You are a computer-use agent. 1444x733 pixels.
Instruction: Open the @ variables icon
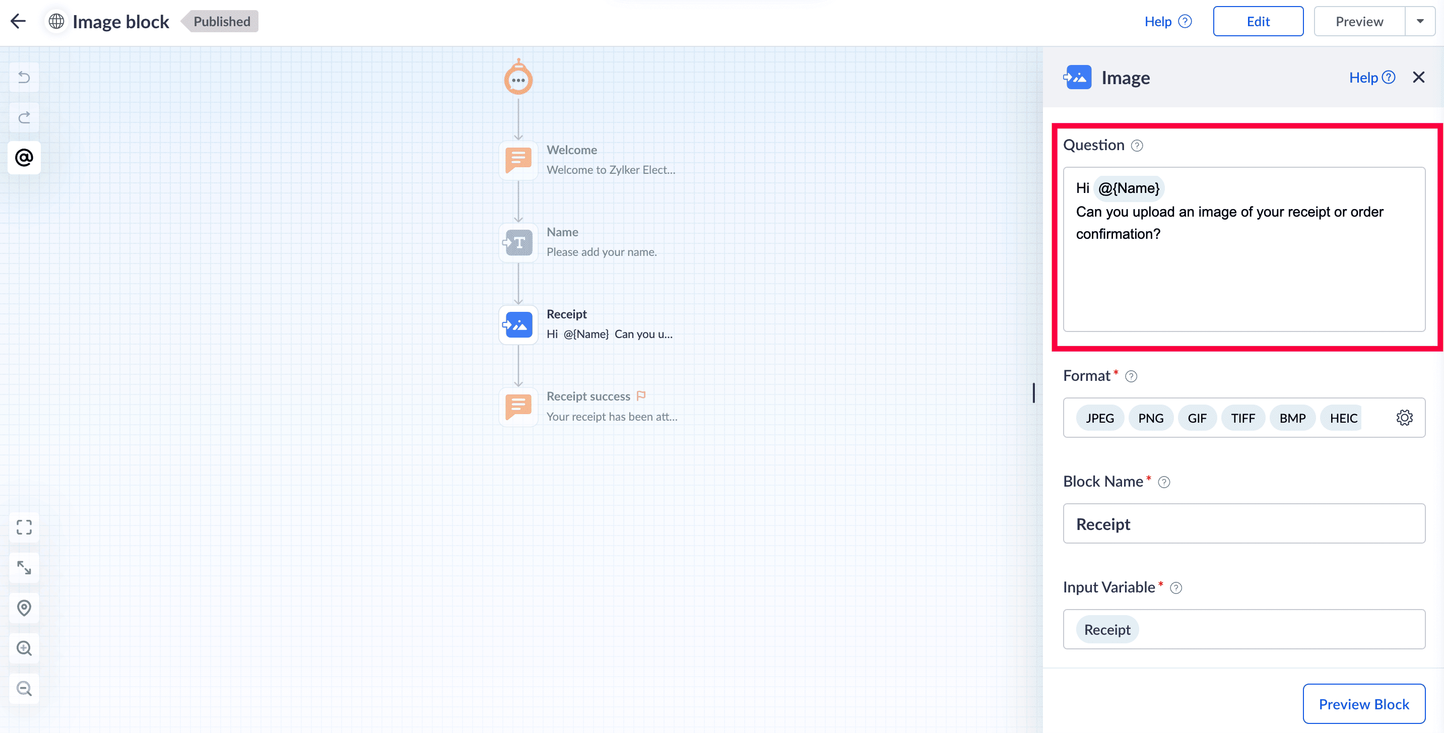(24, 158)
